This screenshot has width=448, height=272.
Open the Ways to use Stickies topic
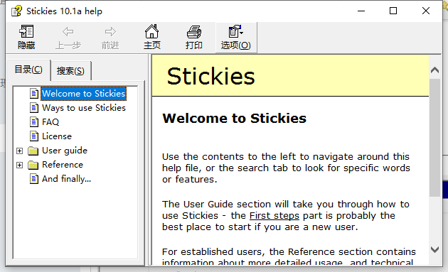[84, 108]
